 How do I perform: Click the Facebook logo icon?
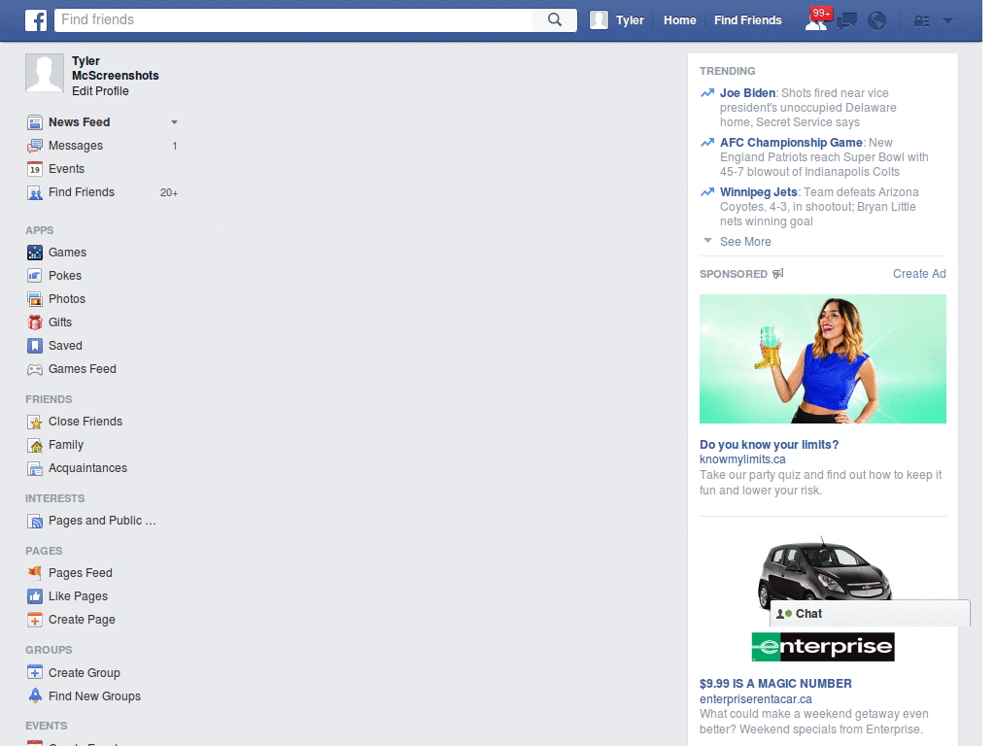point(36,20)
